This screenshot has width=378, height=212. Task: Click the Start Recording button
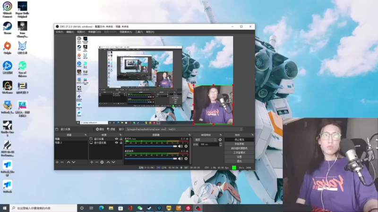239,144
